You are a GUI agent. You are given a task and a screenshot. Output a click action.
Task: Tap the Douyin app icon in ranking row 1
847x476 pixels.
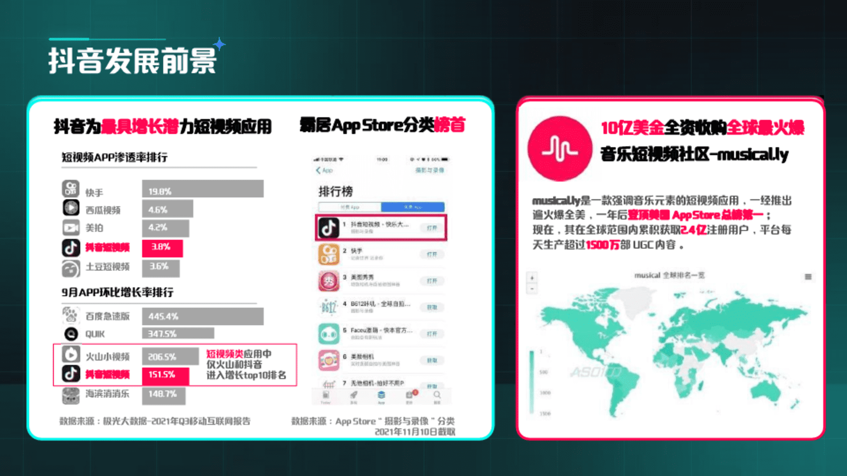(329, 228)
